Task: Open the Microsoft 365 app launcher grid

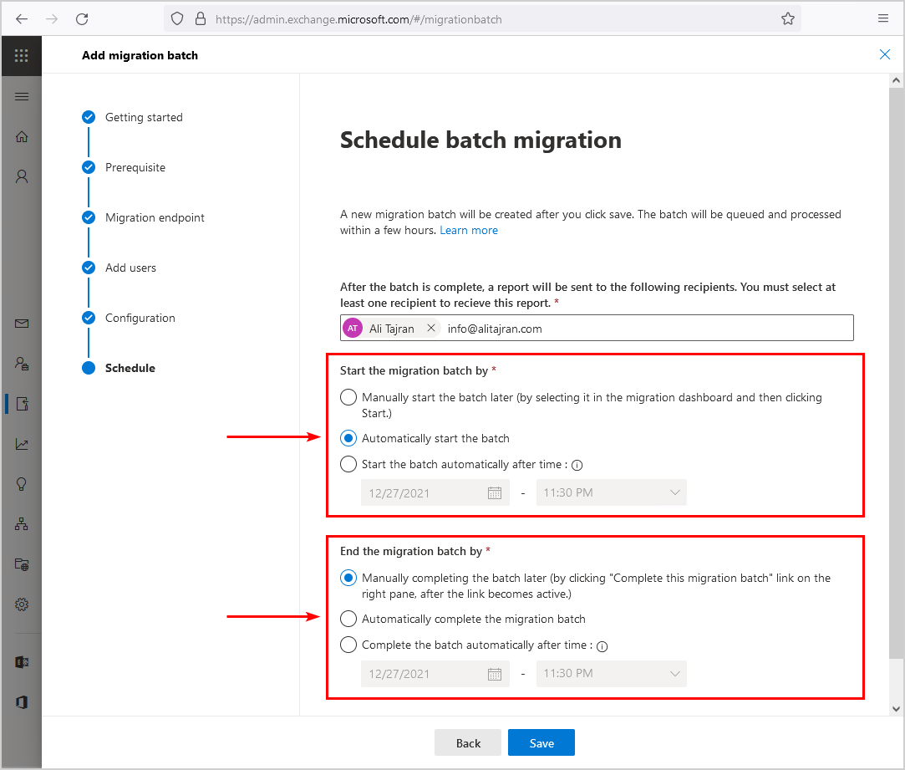Action: [x=21, y=55]
